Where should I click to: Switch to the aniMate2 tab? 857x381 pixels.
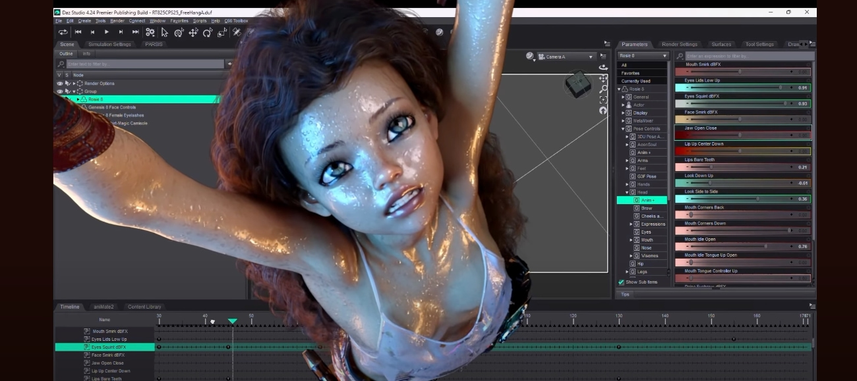click(x=103, y=307)
